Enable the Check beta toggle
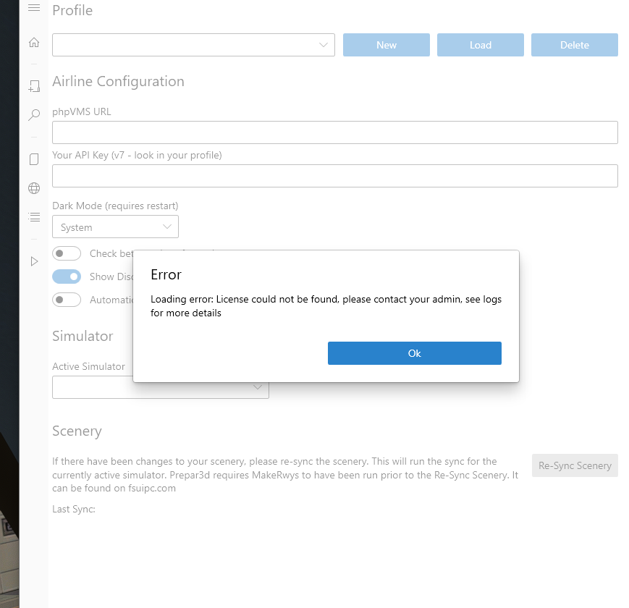 [67, 253]
